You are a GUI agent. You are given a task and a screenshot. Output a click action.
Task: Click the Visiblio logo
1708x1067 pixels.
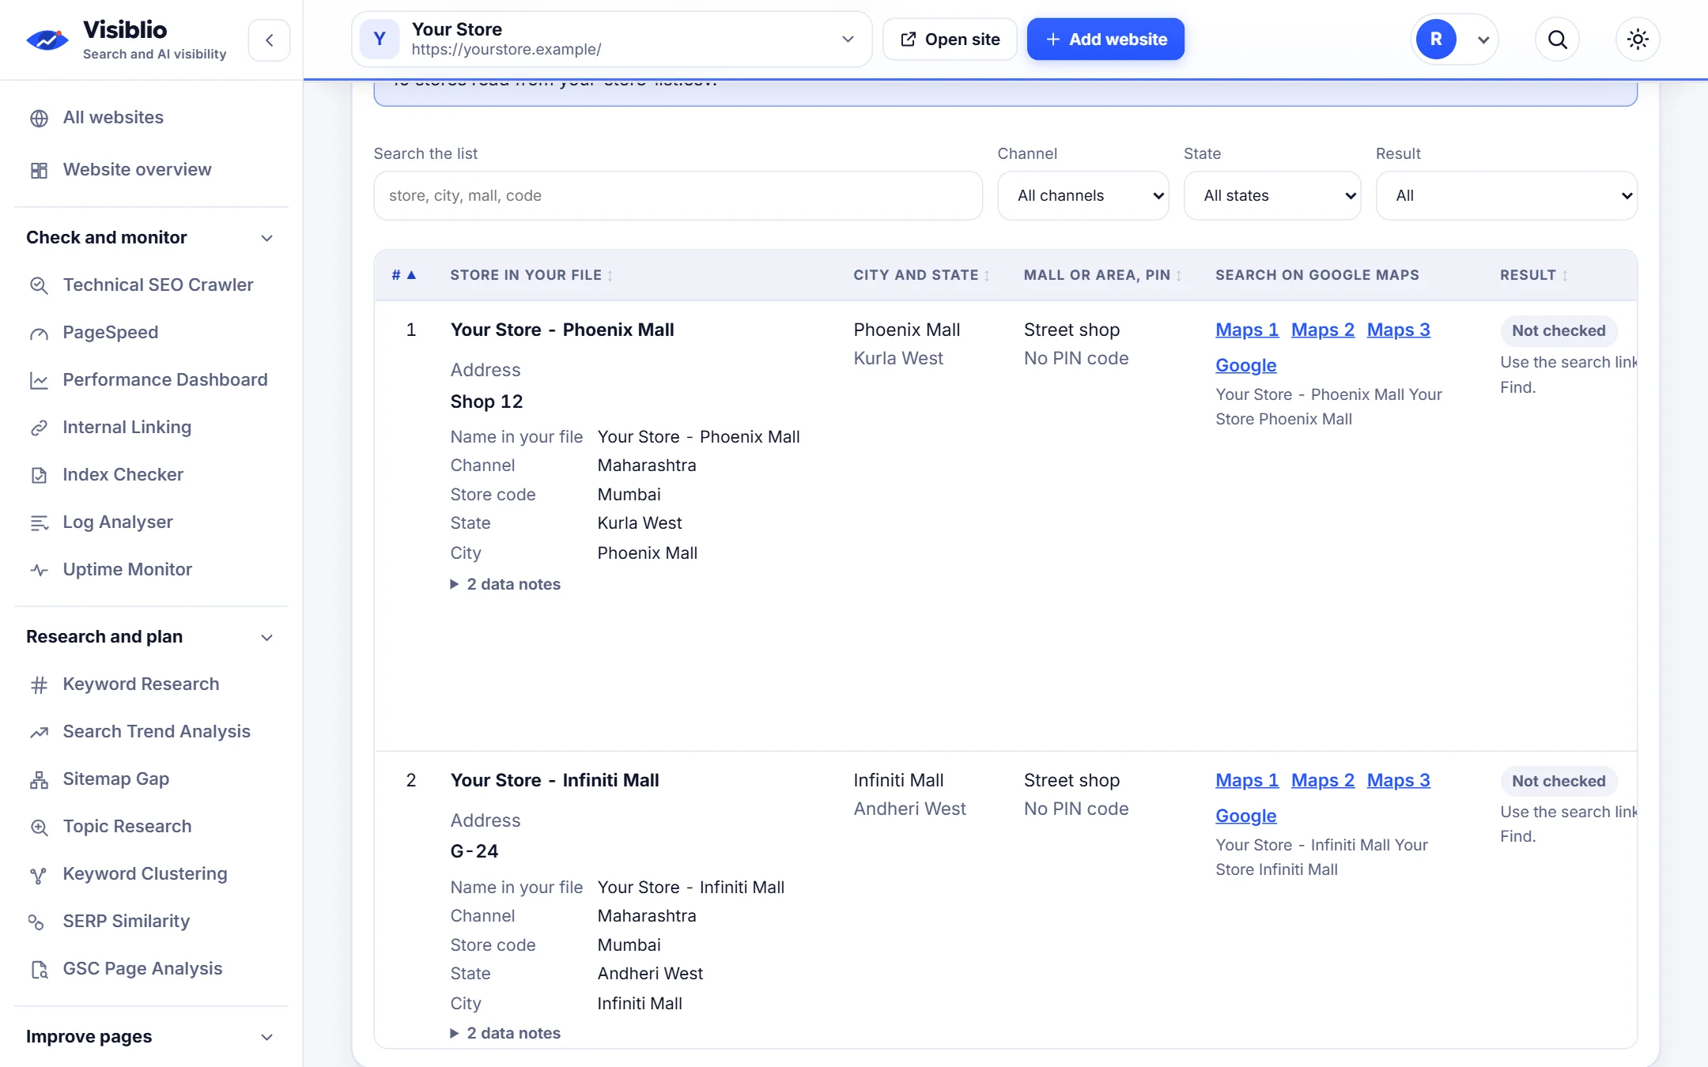[x=47, y=40]
